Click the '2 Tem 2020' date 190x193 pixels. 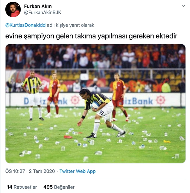(x=42, y=171)
